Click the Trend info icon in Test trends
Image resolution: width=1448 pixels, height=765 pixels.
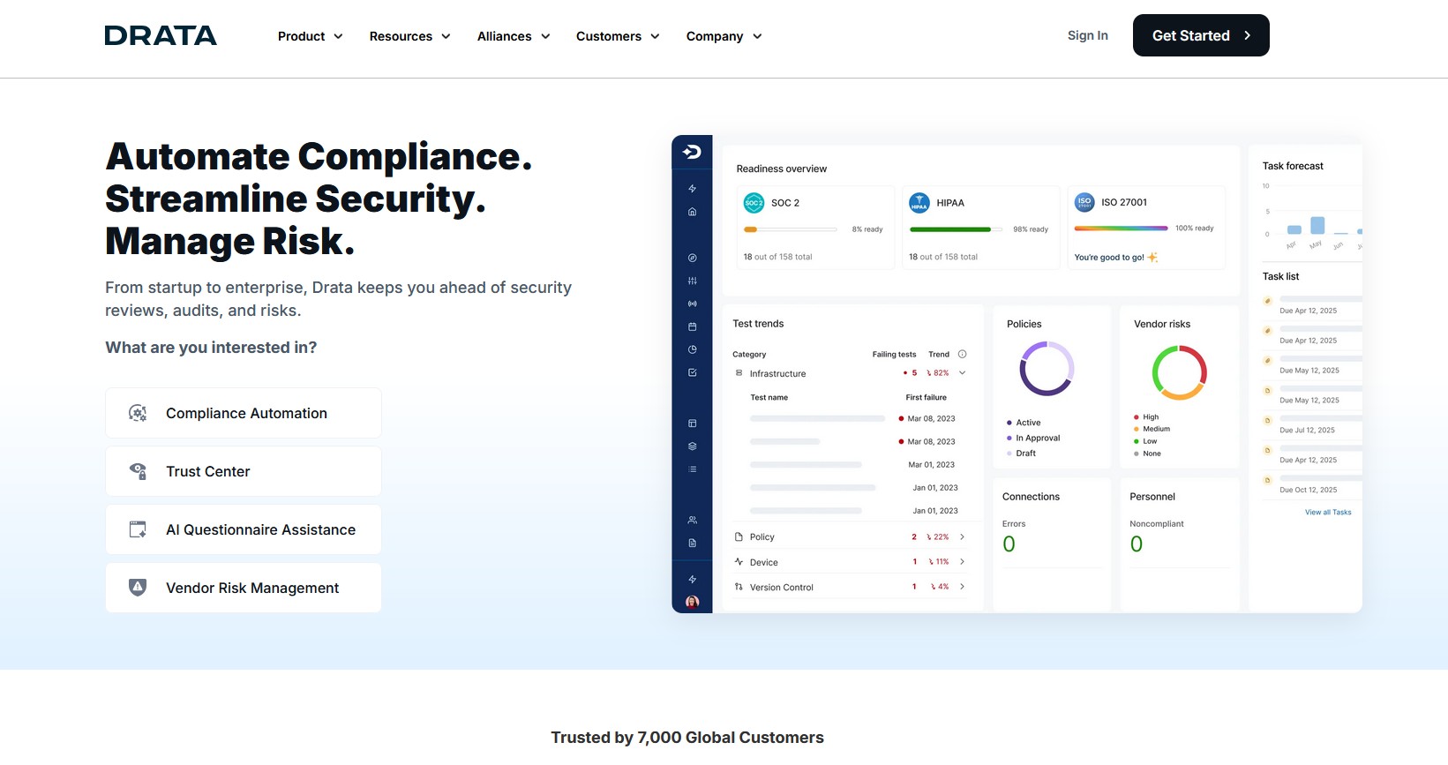(x=962, y=355)
